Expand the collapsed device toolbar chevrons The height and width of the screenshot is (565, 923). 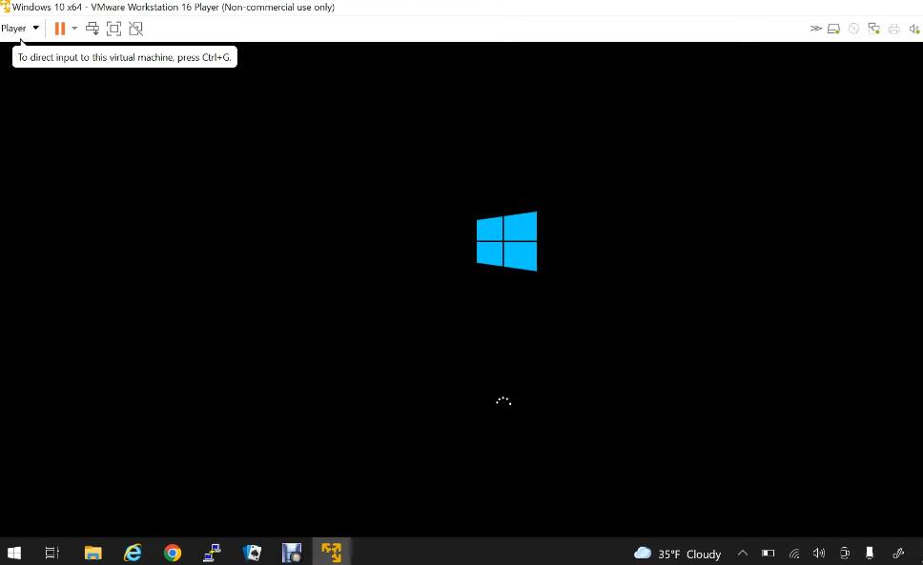[x=815, y=29]
